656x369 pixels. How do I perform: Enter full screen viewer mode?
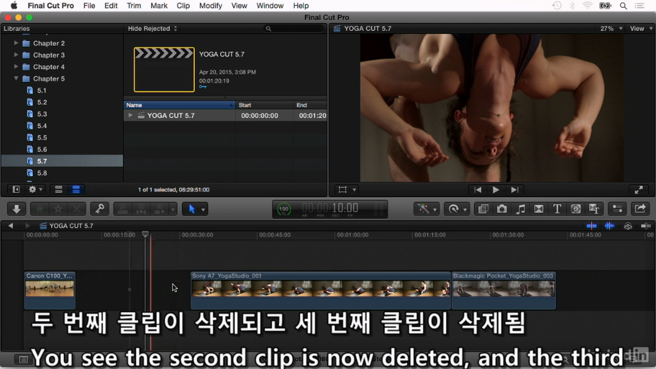[x=639, y=190]
